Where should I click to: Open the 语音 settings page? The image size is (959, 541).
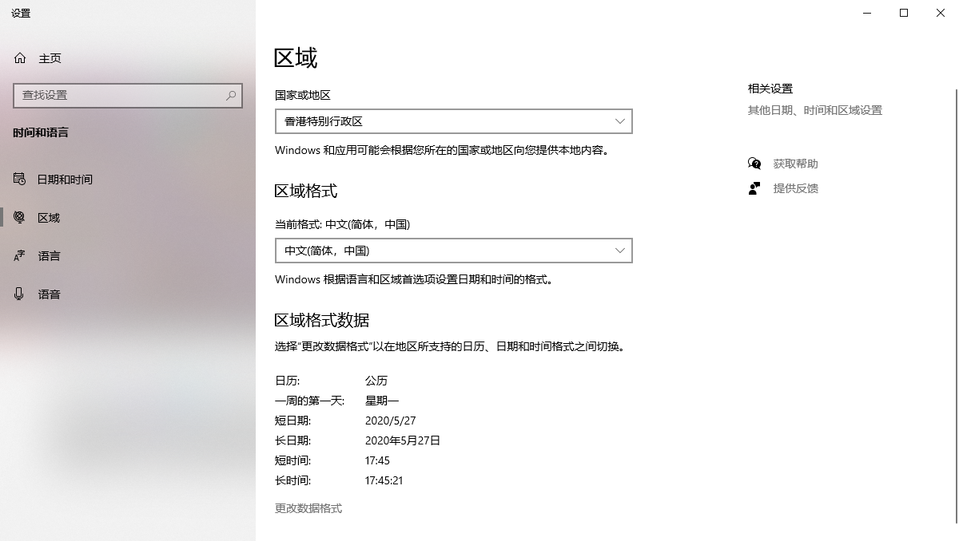(x=128, y=294)
